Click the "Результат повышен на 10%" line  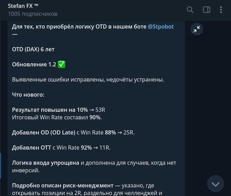pos(50,110)
